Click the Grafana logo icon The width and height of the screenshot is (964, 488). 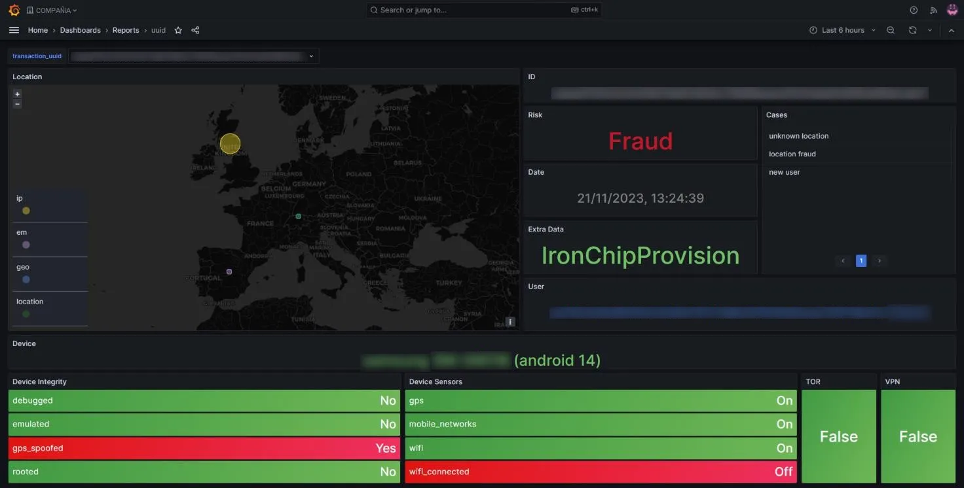click(x=14, y=10)
